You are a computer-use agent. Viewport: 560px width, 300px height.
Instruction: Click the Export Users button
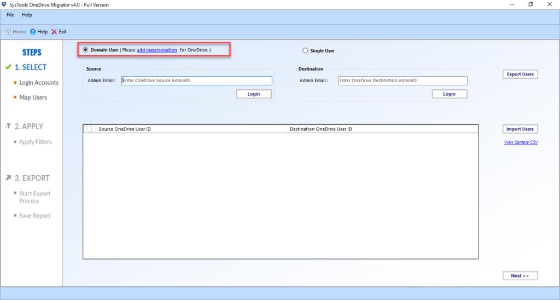pos(520,74)
